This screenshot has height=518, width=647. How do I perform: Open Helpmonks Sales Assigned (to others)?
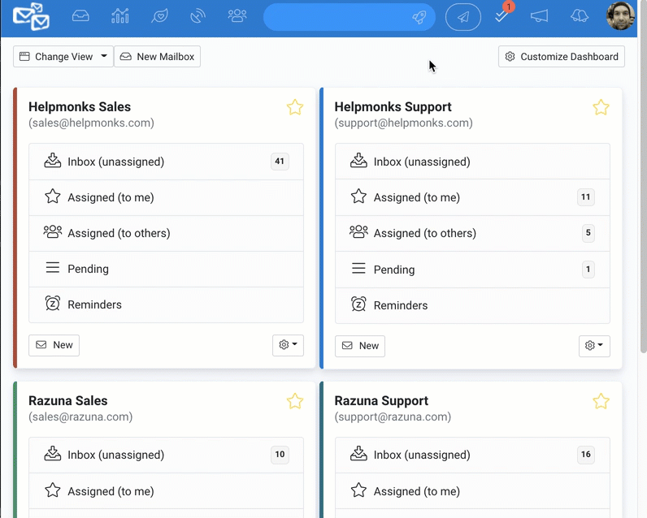pyautogui.click(x=167, y=233)
